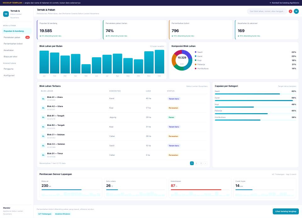Click the IoT Timbangan tag
The height and width of the screenshot is (218, 302).
pyautogui.click(x=45, y=214)
